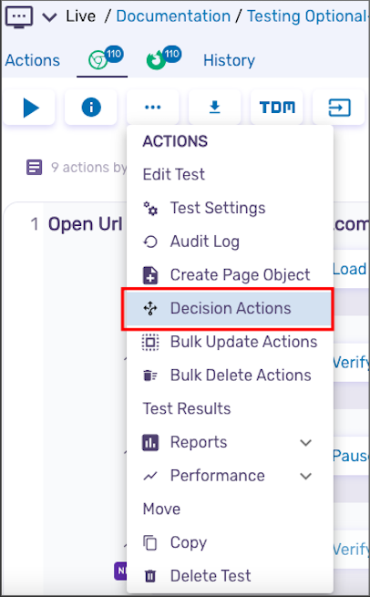Image resolution: width=370 pixels, height=597 pixels.
Task: Expand the Reports submenu chevron
Action: [x=305, y=442]
